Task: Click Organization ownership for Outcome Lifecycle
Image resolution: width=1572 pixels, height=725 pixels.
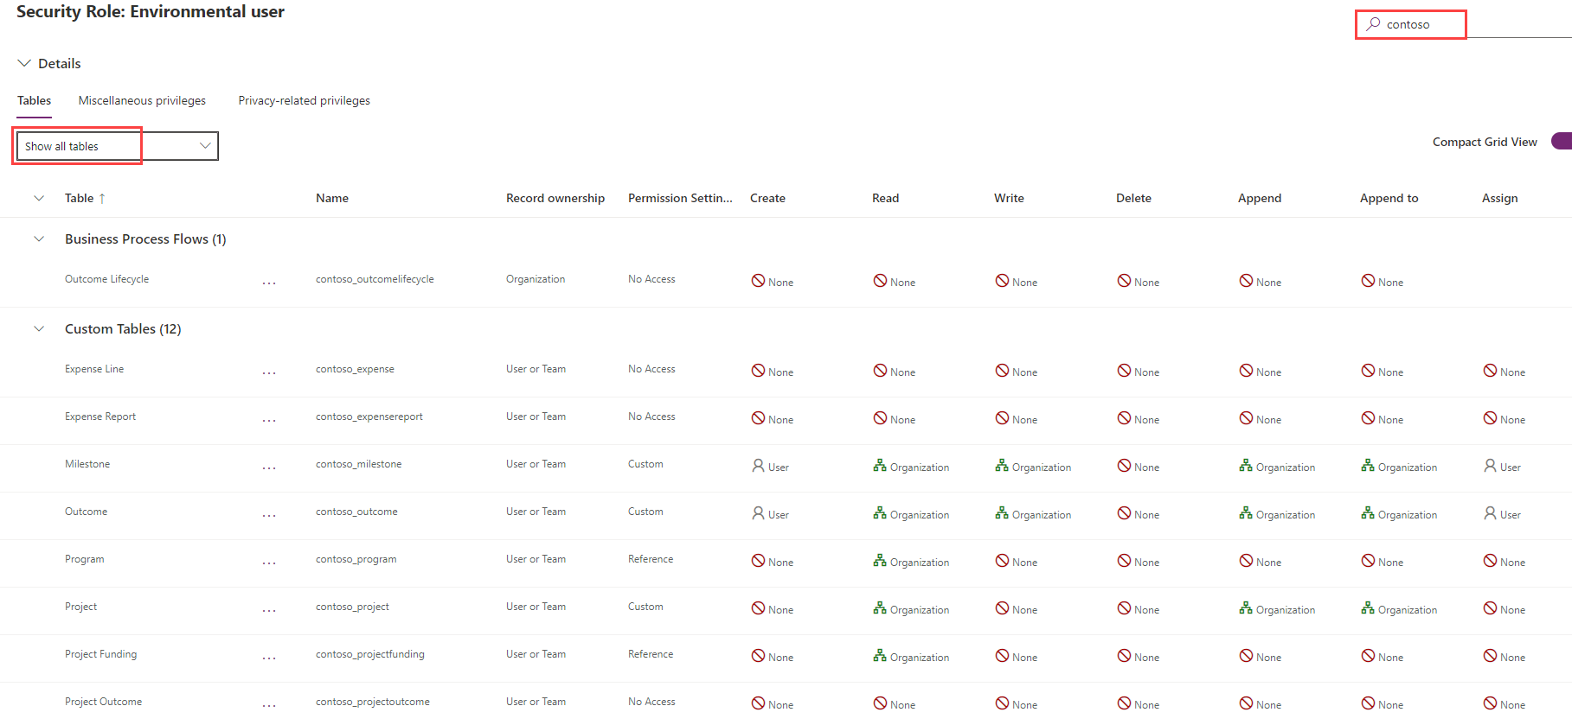Action: click(x=536, y=279)
